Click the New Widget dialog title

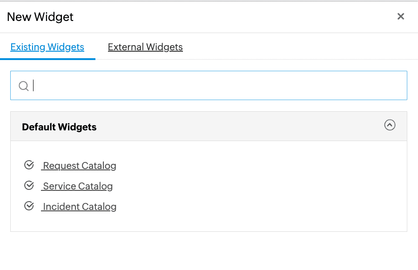(40, 17)
